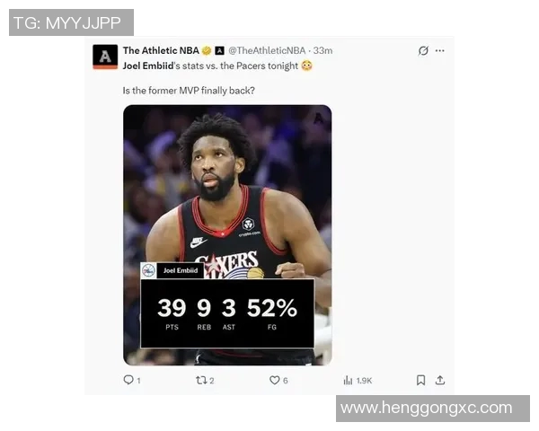Click the share upload icon

[x=440, y=380]
